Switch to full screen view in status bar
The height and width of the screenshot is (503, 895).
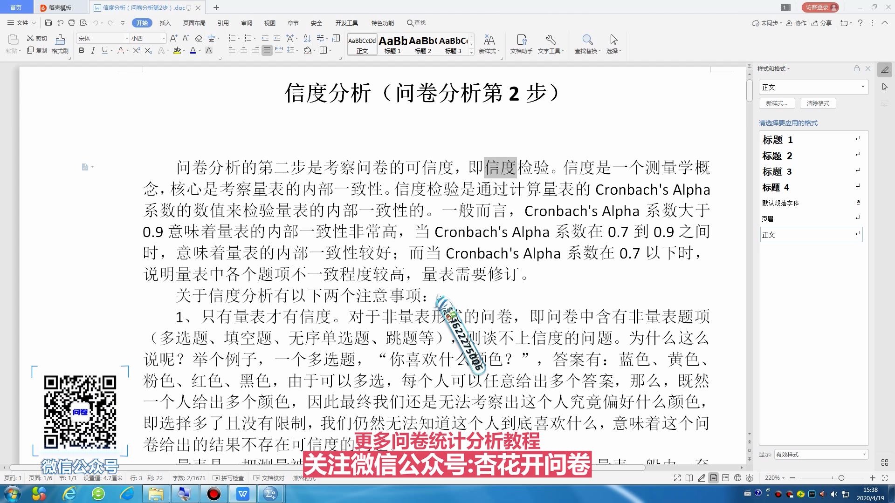[677, 478]
